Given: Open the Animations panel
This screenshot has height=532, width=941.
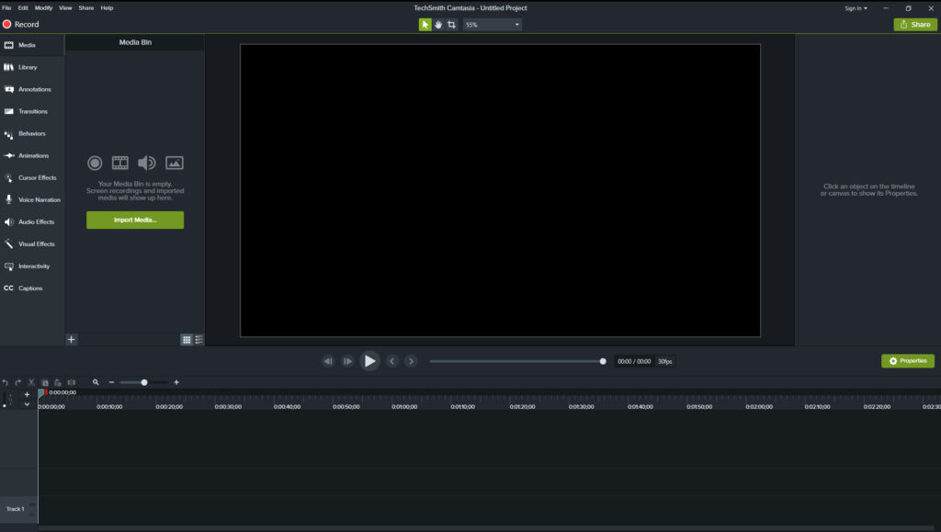Looking at the screenshot, I should (32, 156).
